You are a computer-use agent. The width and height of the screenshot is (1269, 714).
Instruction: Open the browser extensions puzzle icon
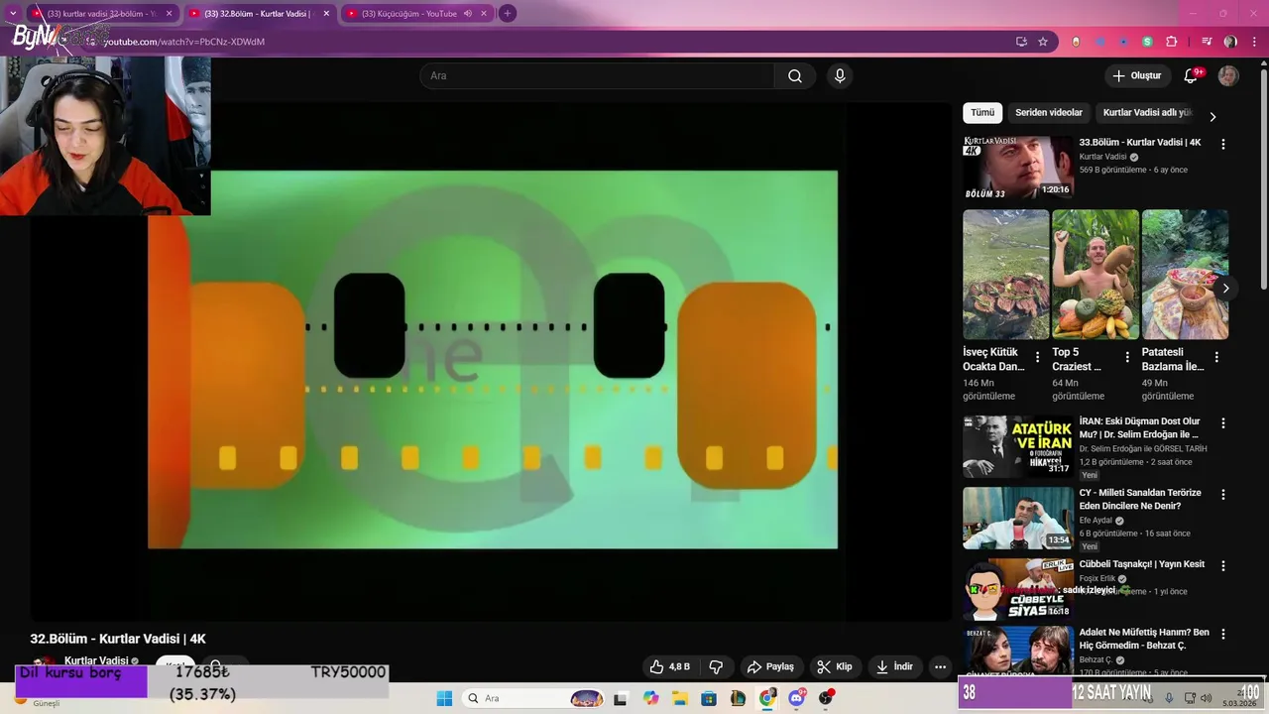(x=1171, y=42)
